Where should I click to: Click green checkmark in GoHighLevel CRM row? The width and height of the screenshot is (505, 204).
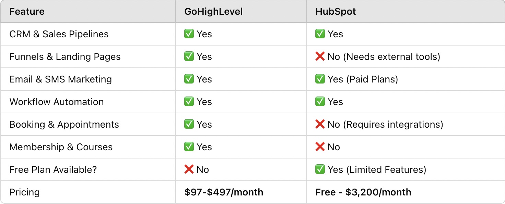click(x=189, y=34)
